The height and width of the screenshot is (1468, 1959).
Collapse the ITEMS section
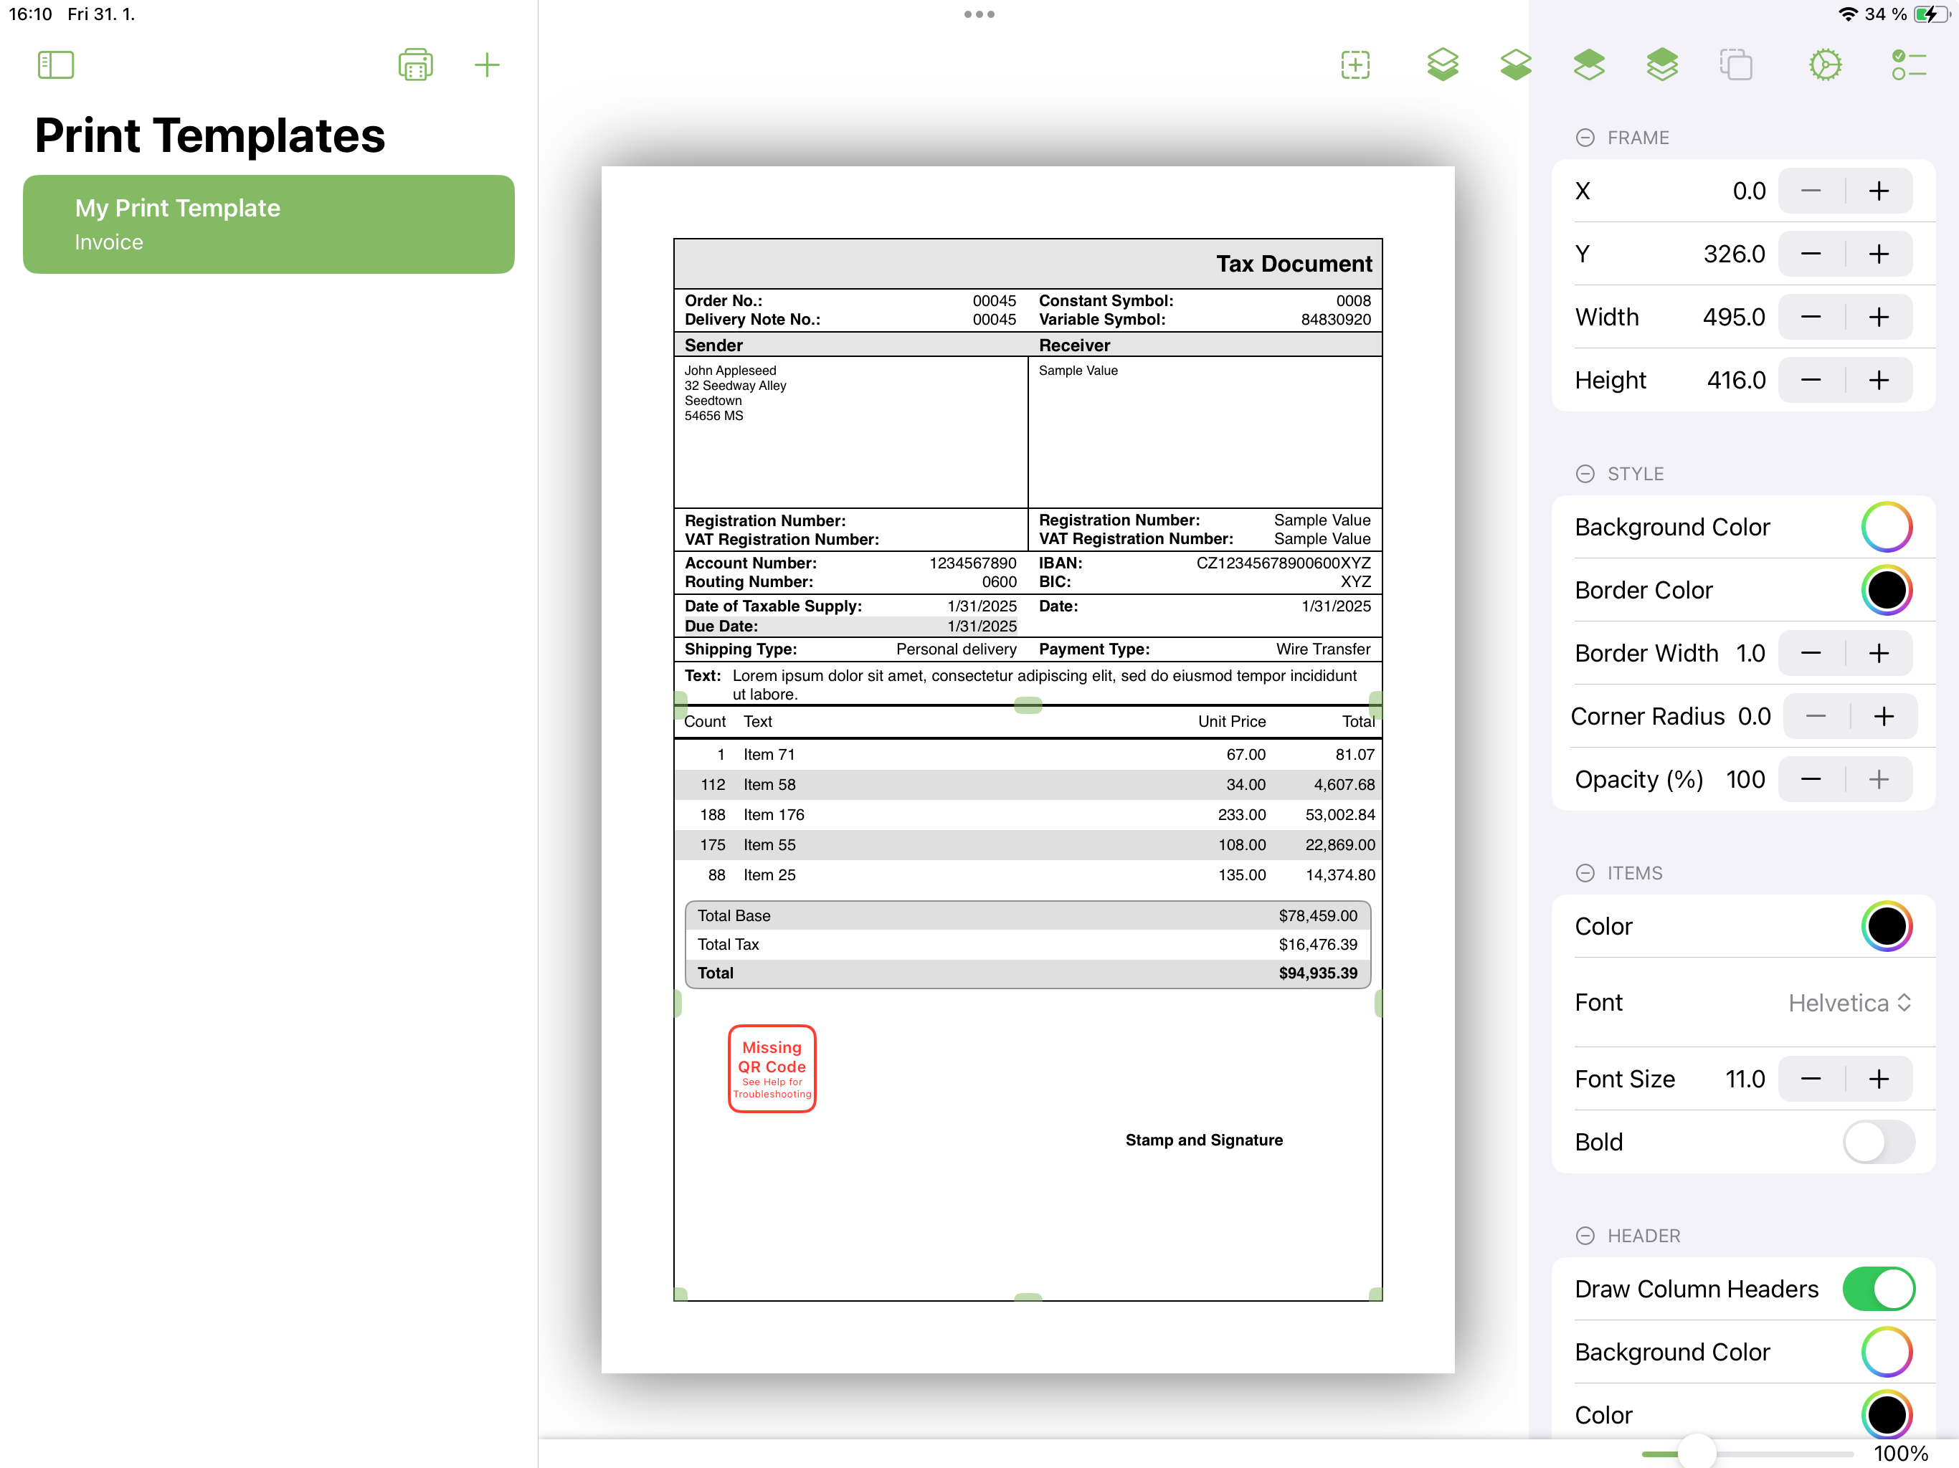[1585, 873]
